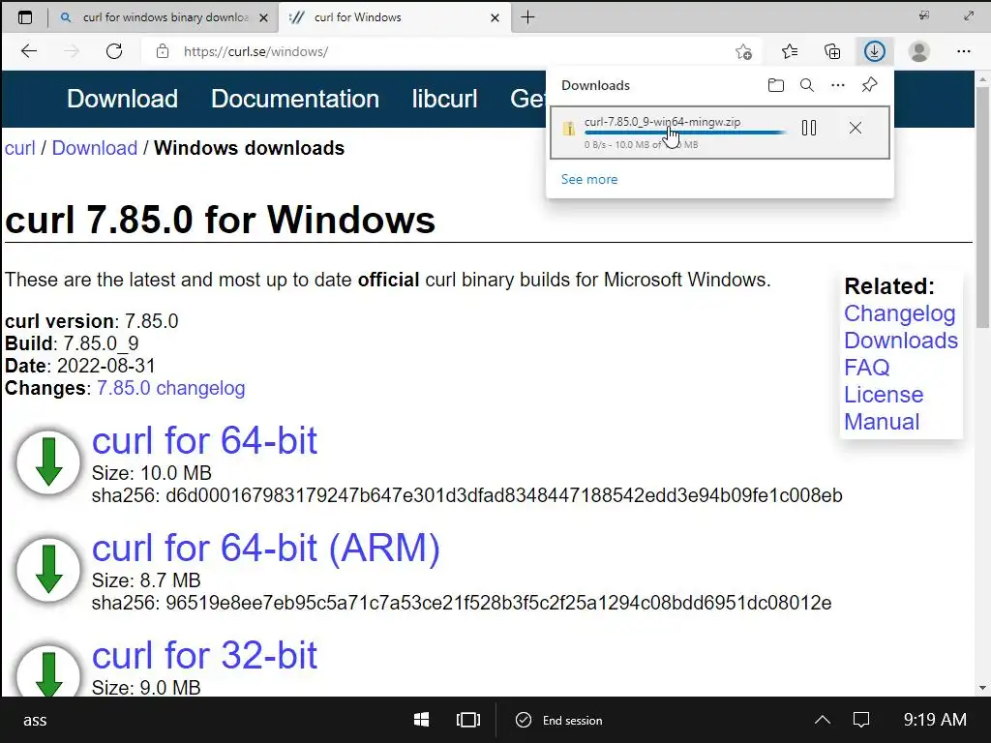Screen dimensions: 991x743
Task: Open Download in site navigation
Action: point(123,99)
